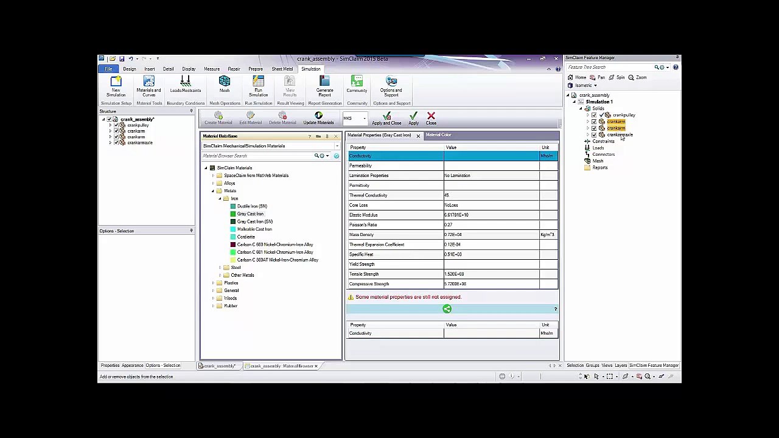Click the Feature Manager help icon
Viewport: 779px width, 438px height.
click(x=676, y=67)
